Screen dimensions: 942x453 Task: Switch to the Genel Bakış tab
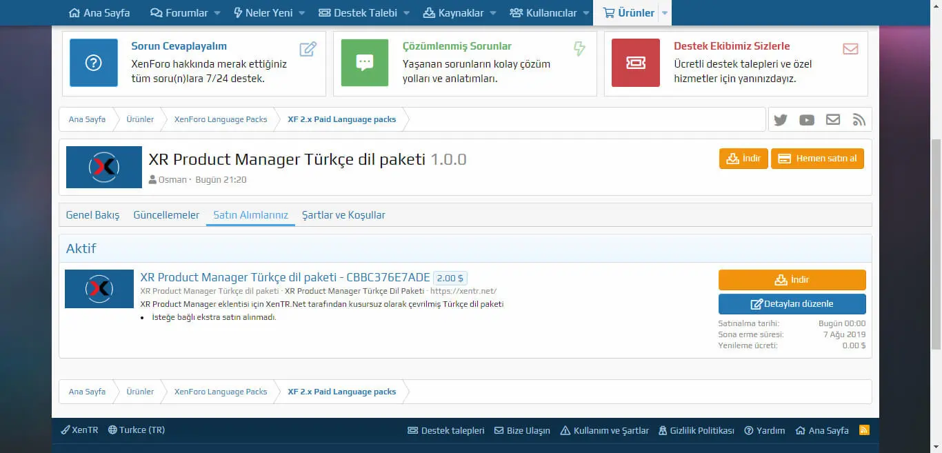[92, 215]
